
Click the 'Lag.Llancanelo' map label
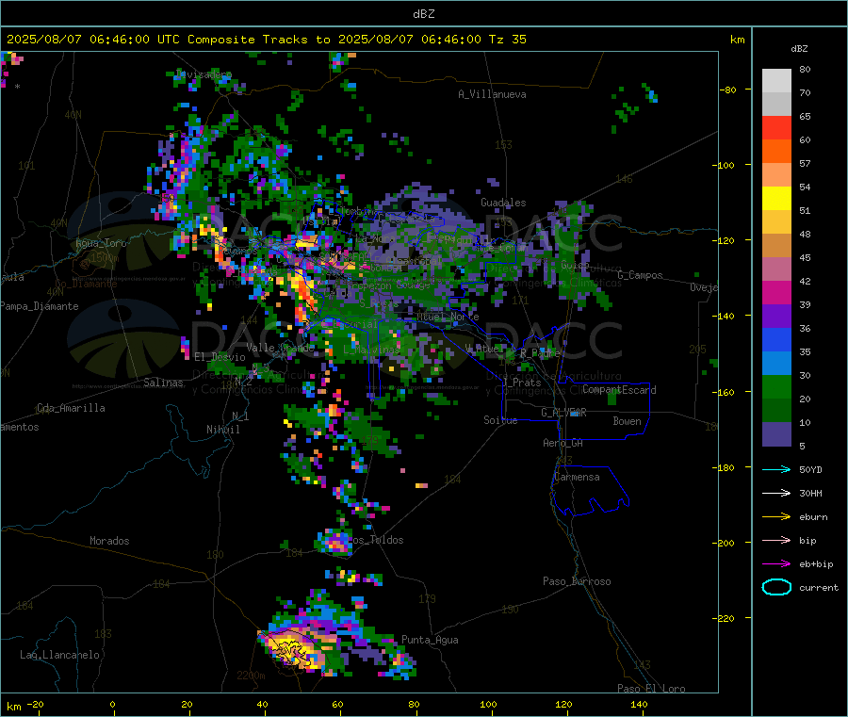(59, 655)
